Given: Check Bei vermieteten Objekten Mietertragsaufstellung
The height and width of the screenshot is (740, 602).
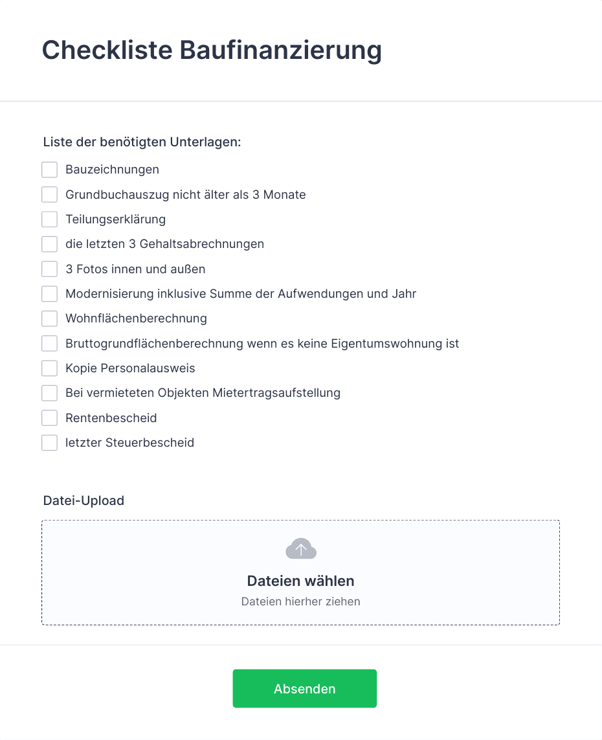Looking at the screenshot, I should click(50, 393).
